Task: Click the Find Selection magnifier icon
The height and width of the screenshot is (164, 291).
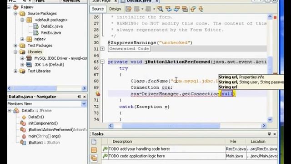Action: pyautogui.click(x=160, y=9)
